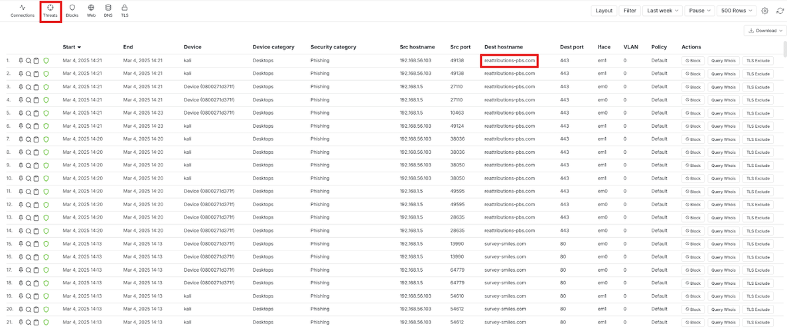Click source port 54610 in row 19
The image size is (787, 328).
[457, 296]
